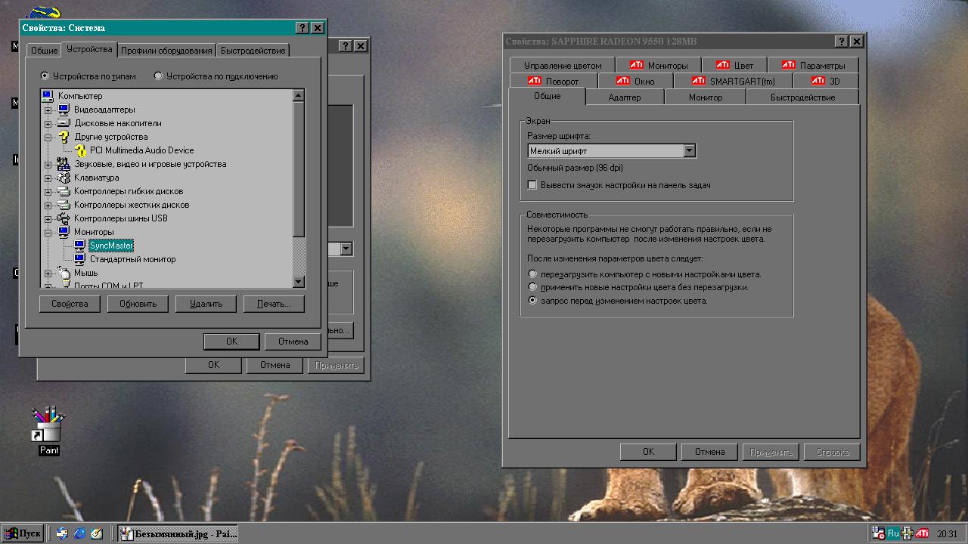Click the Обновить button

point(138,304)
